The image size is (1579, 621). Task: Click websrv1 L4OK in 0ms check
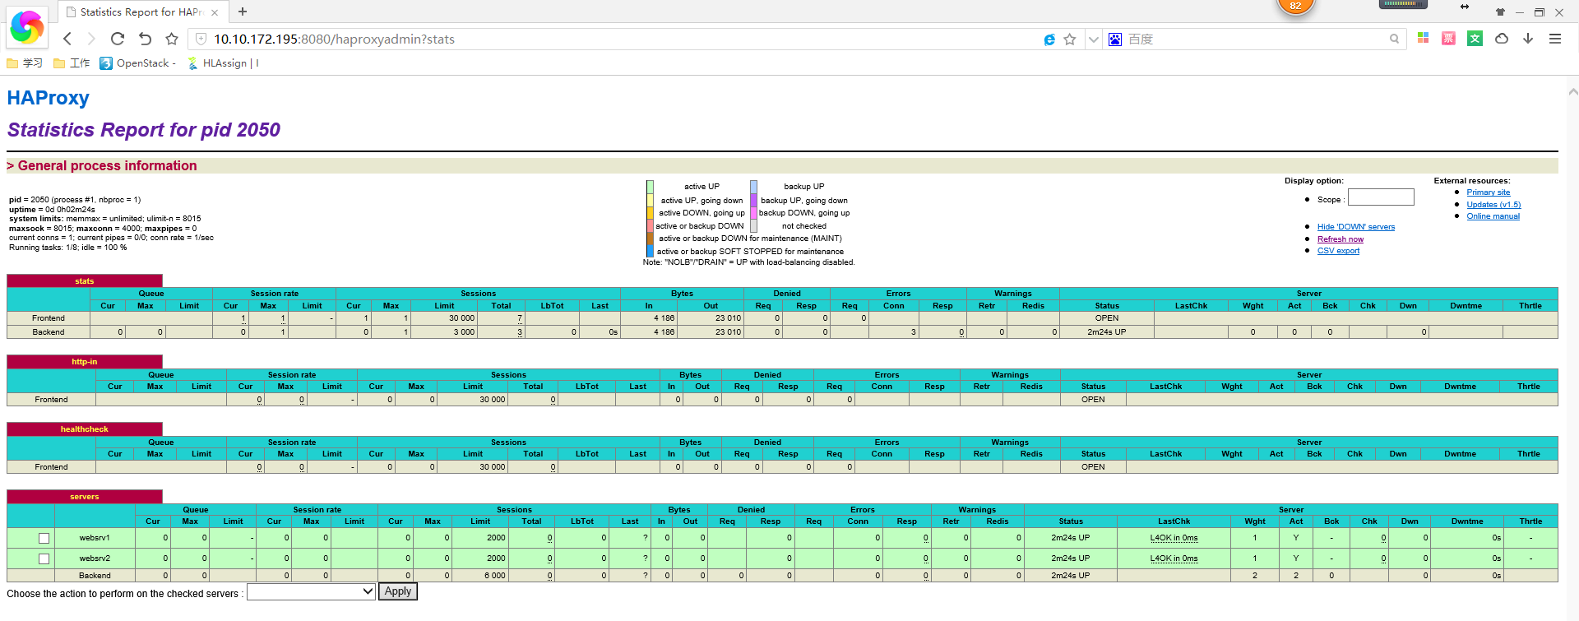1174,538
